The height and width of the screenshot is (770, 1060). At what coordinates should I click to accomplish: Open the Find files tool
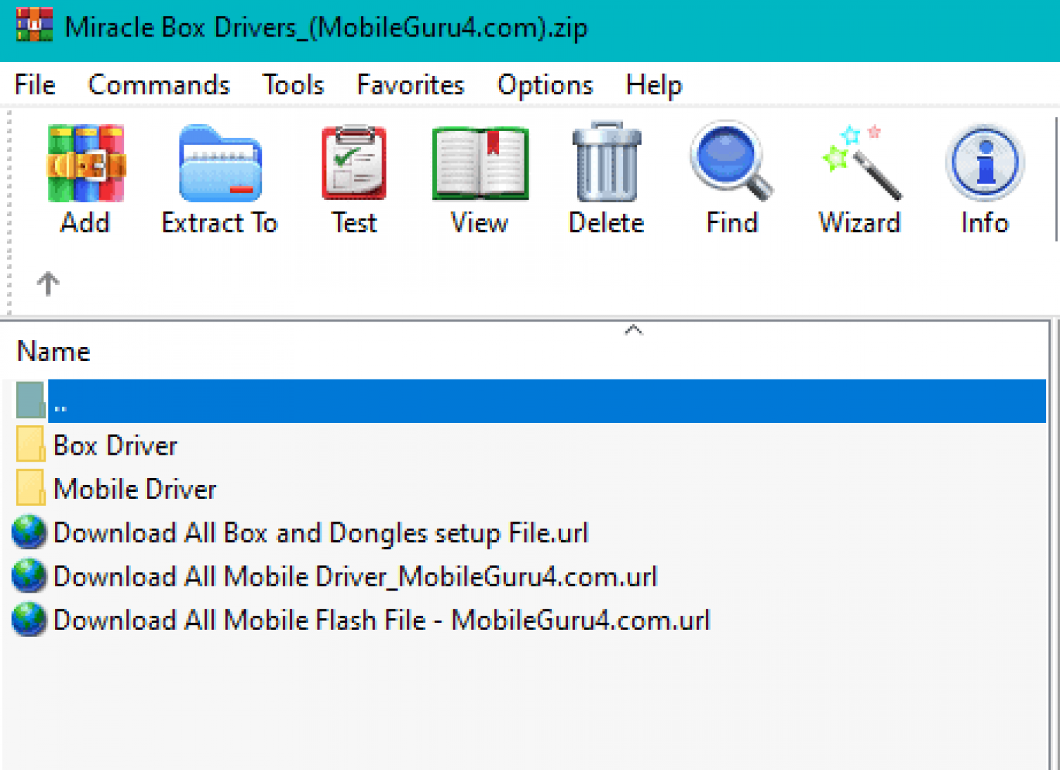[x=731, y=176]
